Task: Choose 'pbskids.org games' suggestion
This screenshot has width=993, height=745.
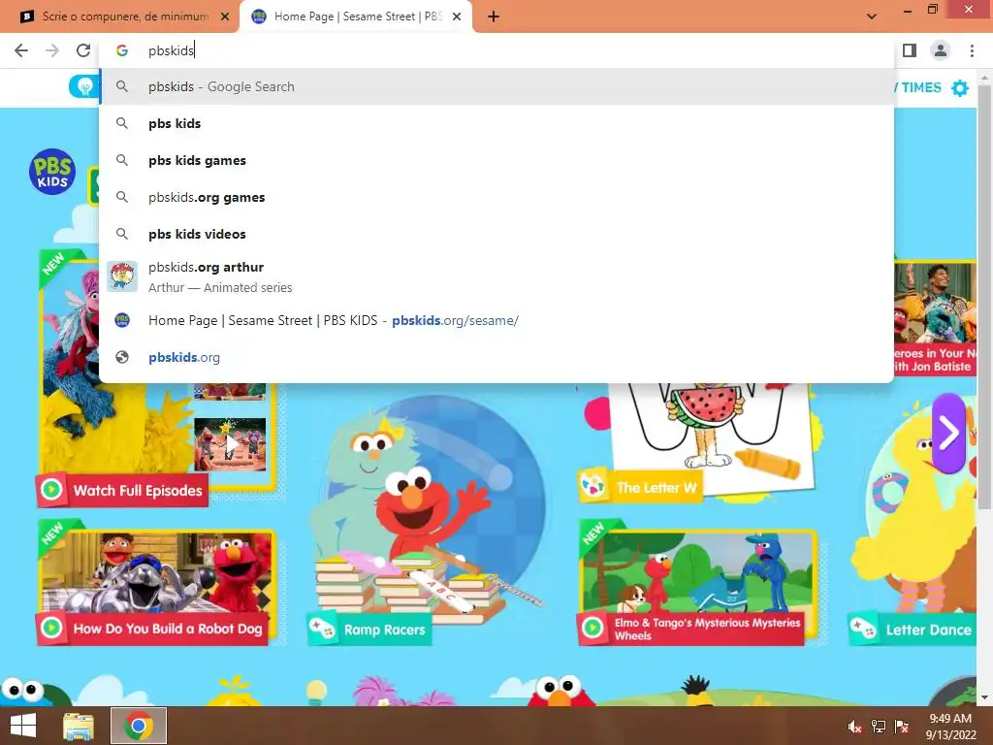Action: (x=496, y=197)
